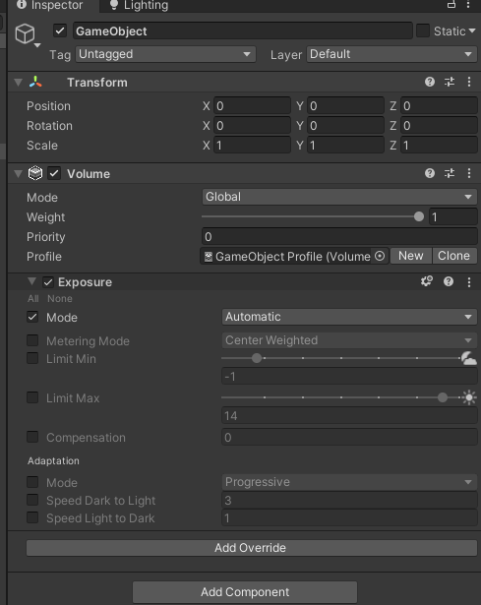The width and height of the screenshot is (481, 605).
Task: Click the Position X field
Action: coord(252,105)
